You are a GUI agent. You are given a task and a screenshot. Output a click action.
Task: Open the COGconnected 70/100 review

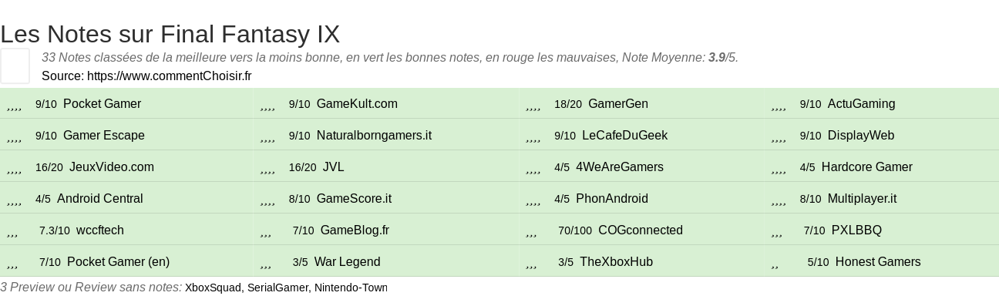click(641, 230)
